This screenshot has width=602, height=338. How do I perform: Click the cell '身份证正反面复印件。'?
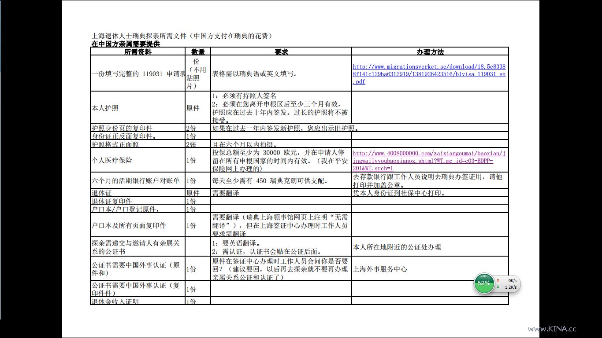[x=137, y=136]
